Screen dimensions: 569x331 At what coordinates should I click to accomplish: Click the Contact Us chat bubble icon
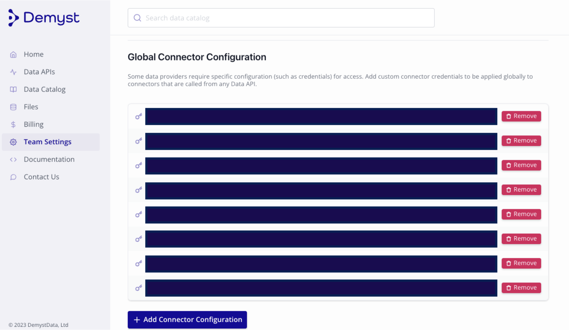(13, 177)
